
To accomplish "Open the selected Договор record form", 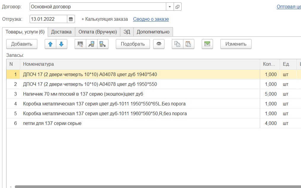I will coord(177,7).
